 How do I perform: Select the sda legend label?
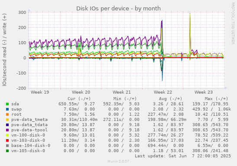(15, 104)
